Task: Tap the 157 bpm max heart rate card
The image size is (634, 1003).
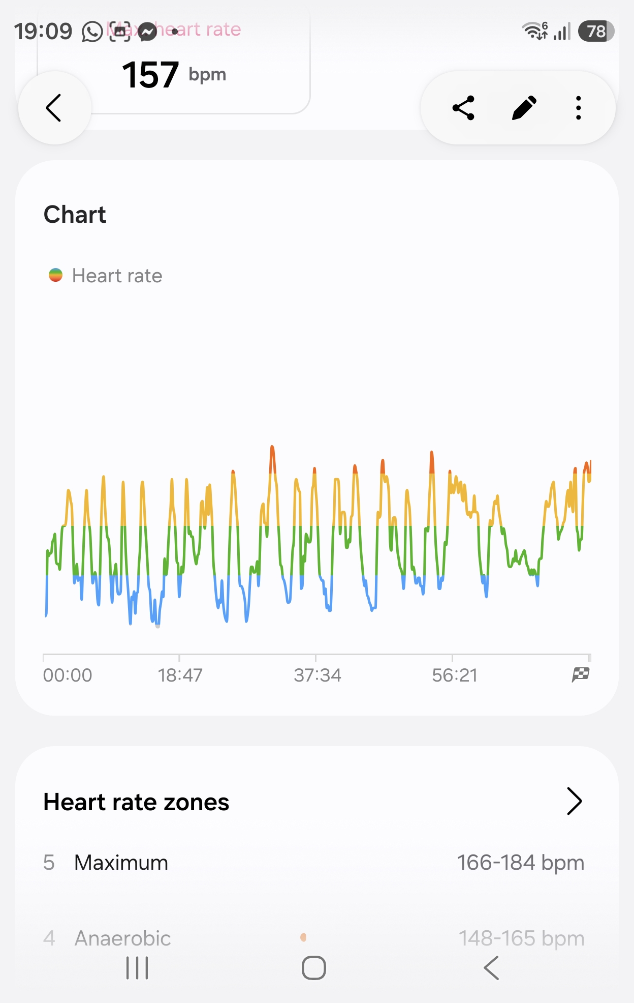Action: (174, 64)
